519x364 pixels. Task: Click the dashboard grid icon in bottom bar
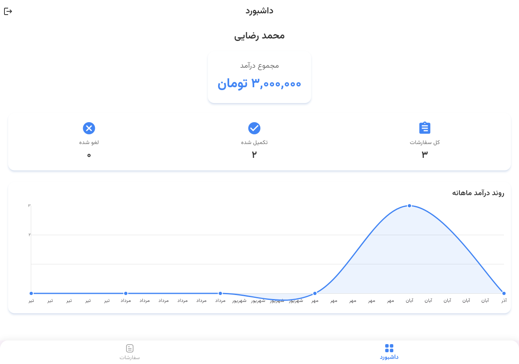point(389,348)
